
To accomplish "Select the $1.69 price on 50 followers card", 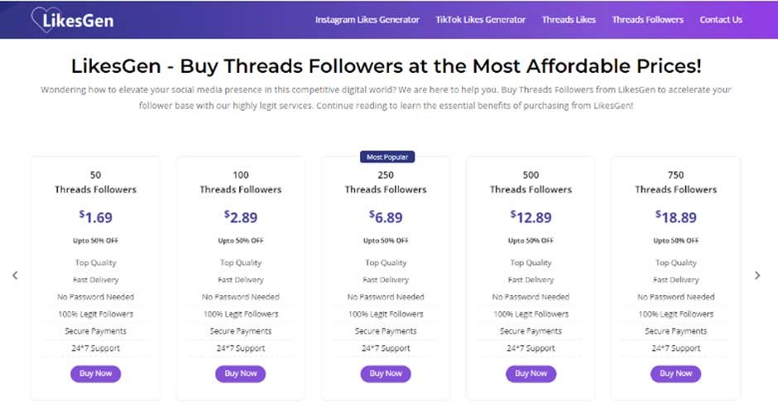I will (x=96, y=217).
